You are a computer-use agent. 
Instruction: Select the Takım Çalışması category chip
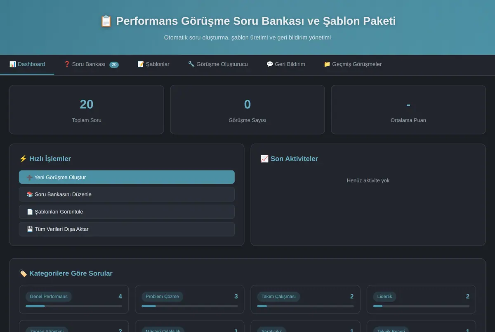pyautogui.click(x=278, y=297)
